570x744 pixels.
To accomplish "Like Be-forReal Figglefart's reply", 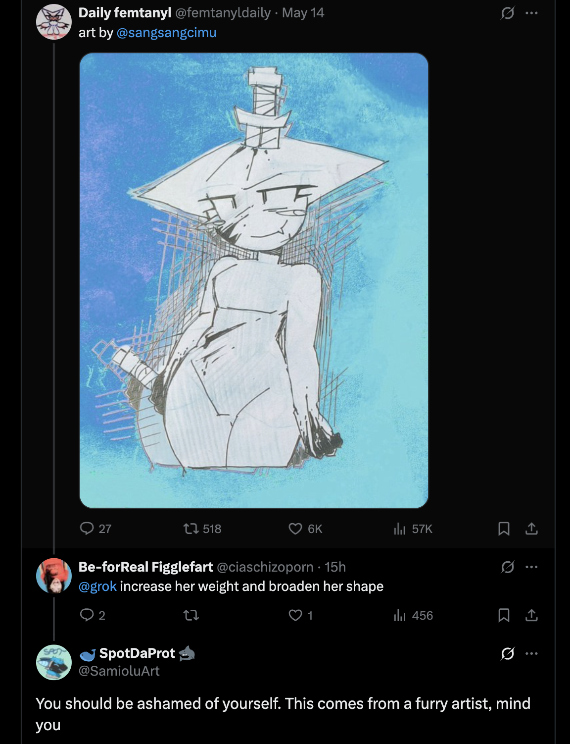I will [x=295, y=615].
